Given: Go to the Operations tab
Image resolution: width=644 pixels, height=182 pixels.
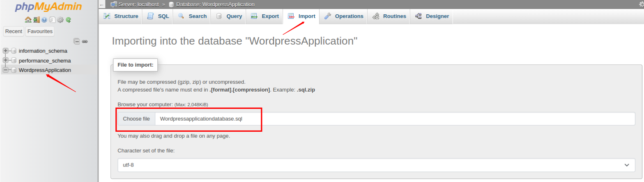Looking at the screenshot, I should click(344, 16).
